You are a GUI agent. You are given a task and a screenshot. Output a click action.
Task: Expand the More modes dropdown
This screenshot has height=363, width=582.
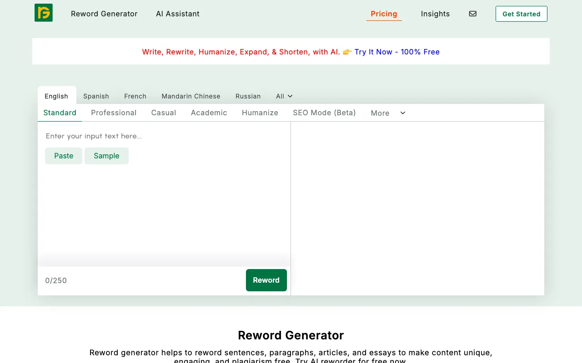(388, 113)
